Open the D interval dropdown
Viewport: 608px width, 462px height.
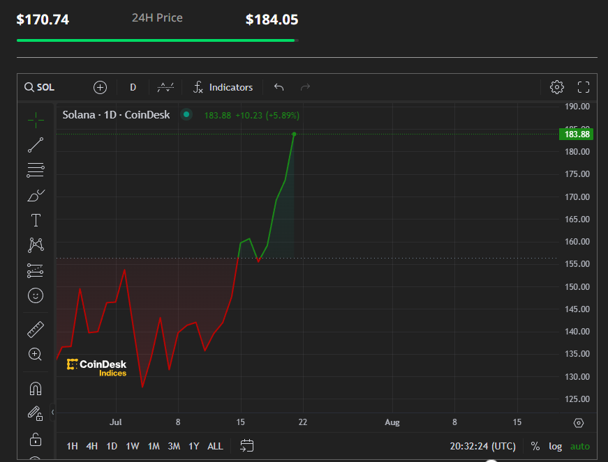tap(133, 87)
